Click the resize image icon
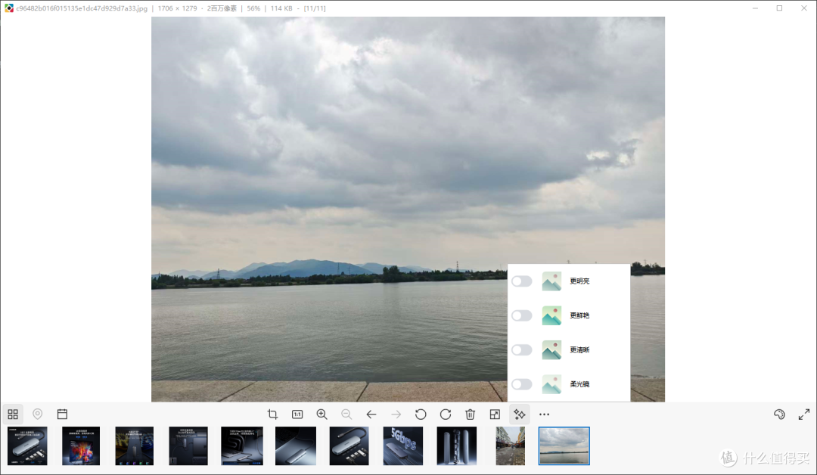817x475 pixels. 495,414
